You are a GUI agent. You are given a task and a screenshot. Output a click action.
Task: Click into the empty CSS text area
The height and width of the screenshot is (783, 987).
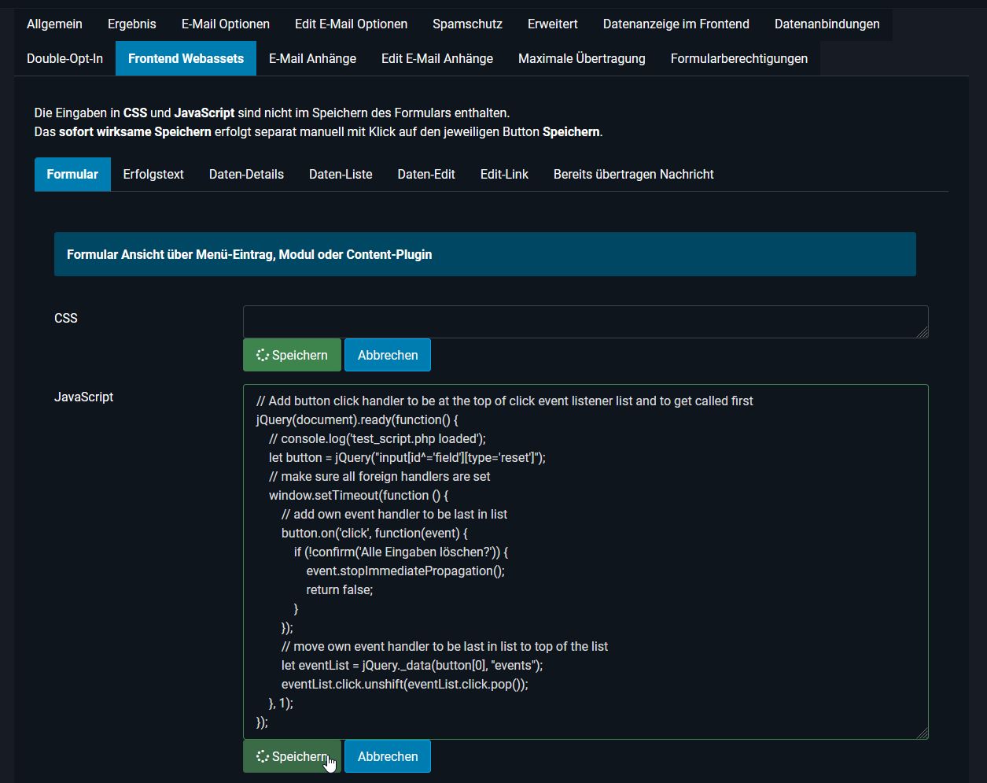584,322
